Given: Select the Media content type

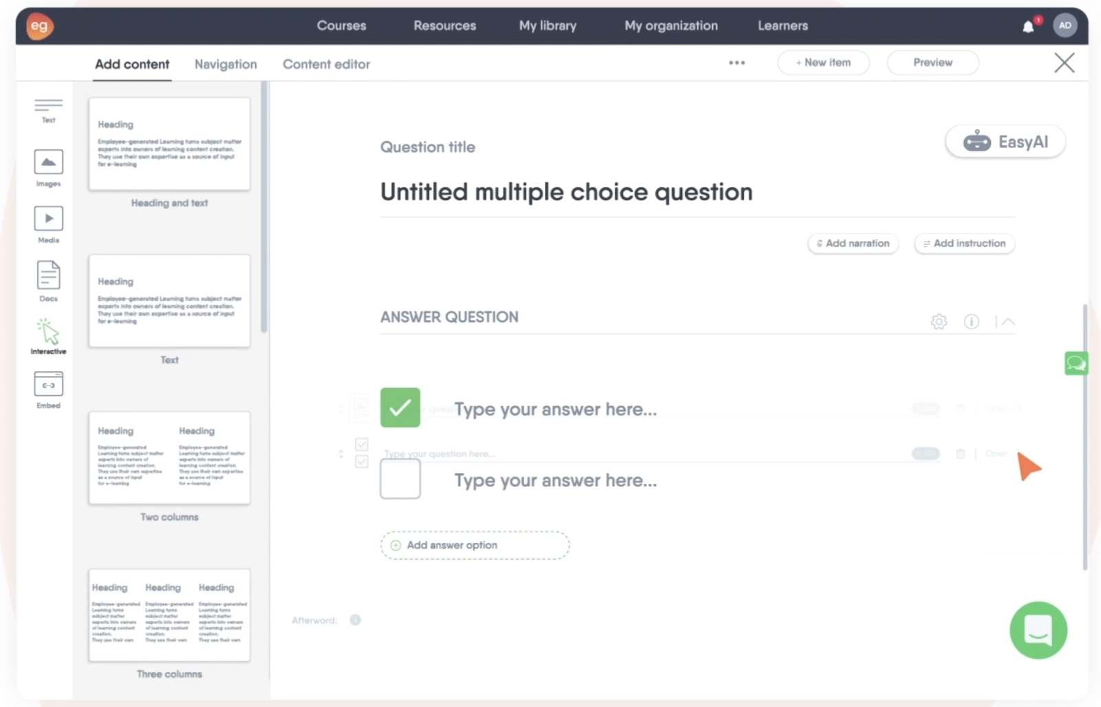Looking at the screenshot, I should point(48,224).
